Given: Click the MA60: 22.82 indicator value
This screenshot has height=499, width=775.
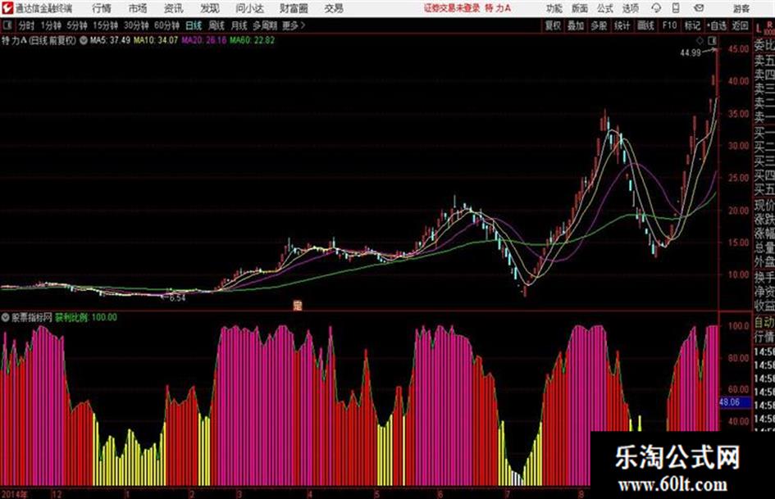Looking at the screenshot, I should pyautogui.click(x=252, y=40).
